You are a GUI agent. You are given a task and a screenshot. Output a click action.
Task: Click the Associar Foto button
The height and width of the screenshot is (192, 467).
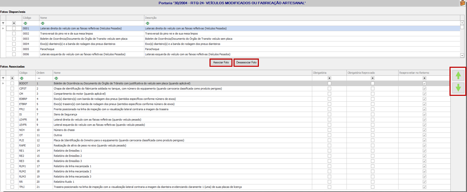pos(221,63)
